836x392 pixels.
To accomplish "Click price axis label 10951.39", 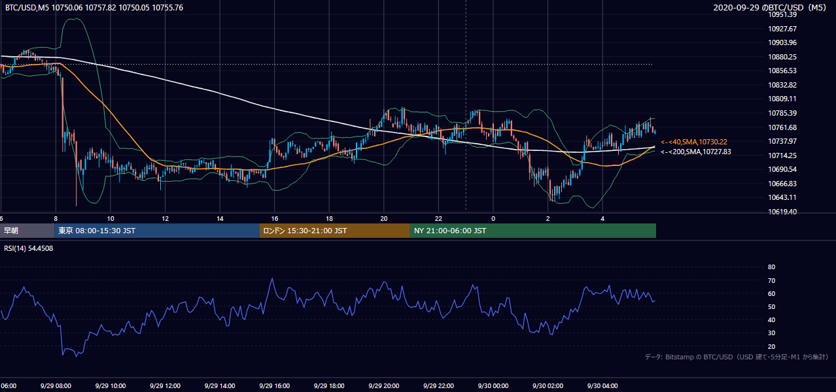I will (782, 14).
